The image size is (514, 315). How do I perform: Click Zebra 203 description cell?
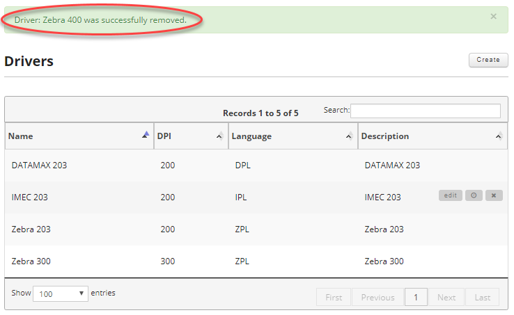384,229
